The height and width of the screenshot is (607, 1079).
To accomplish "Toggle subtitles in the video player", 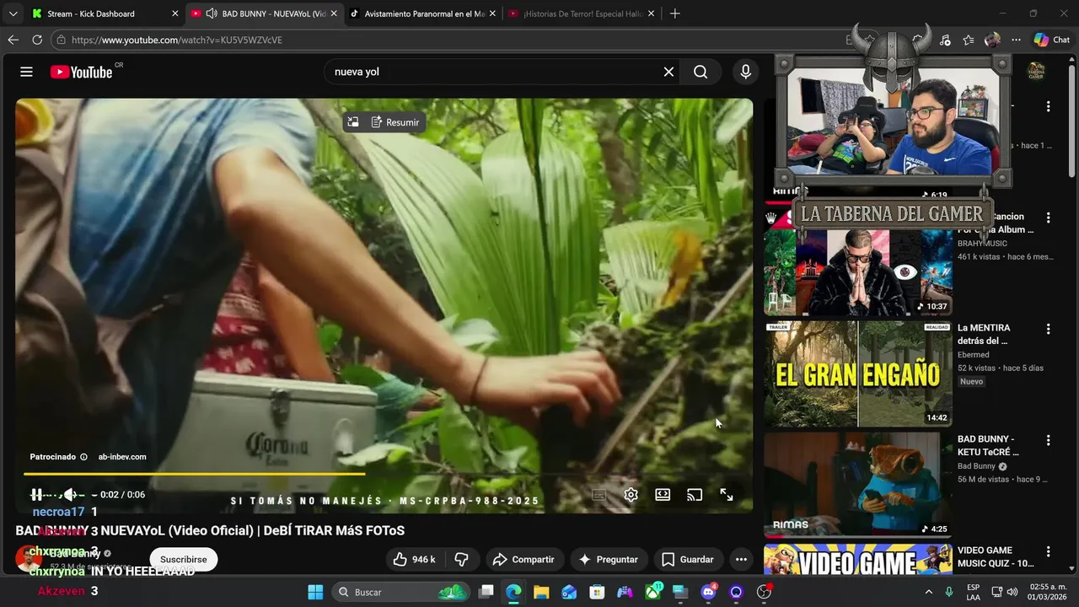I will coord(599,495).
